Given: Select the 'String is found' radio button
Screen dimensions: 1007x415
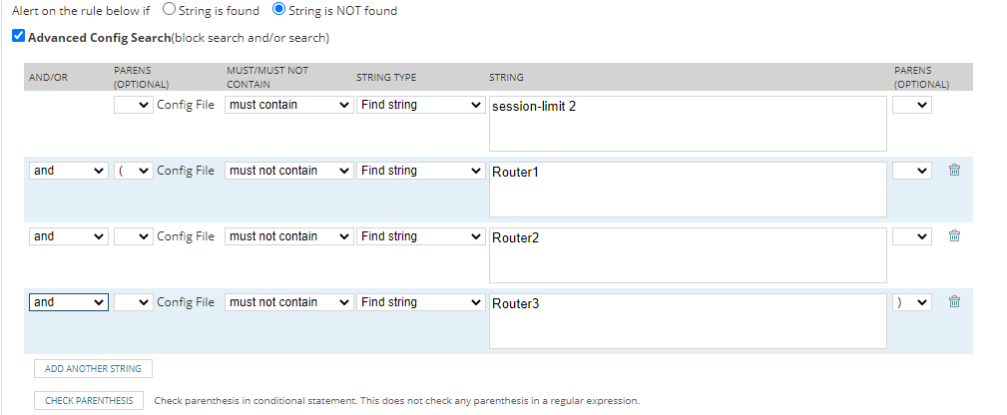Looking at the screenshot, I should (169, 11).
